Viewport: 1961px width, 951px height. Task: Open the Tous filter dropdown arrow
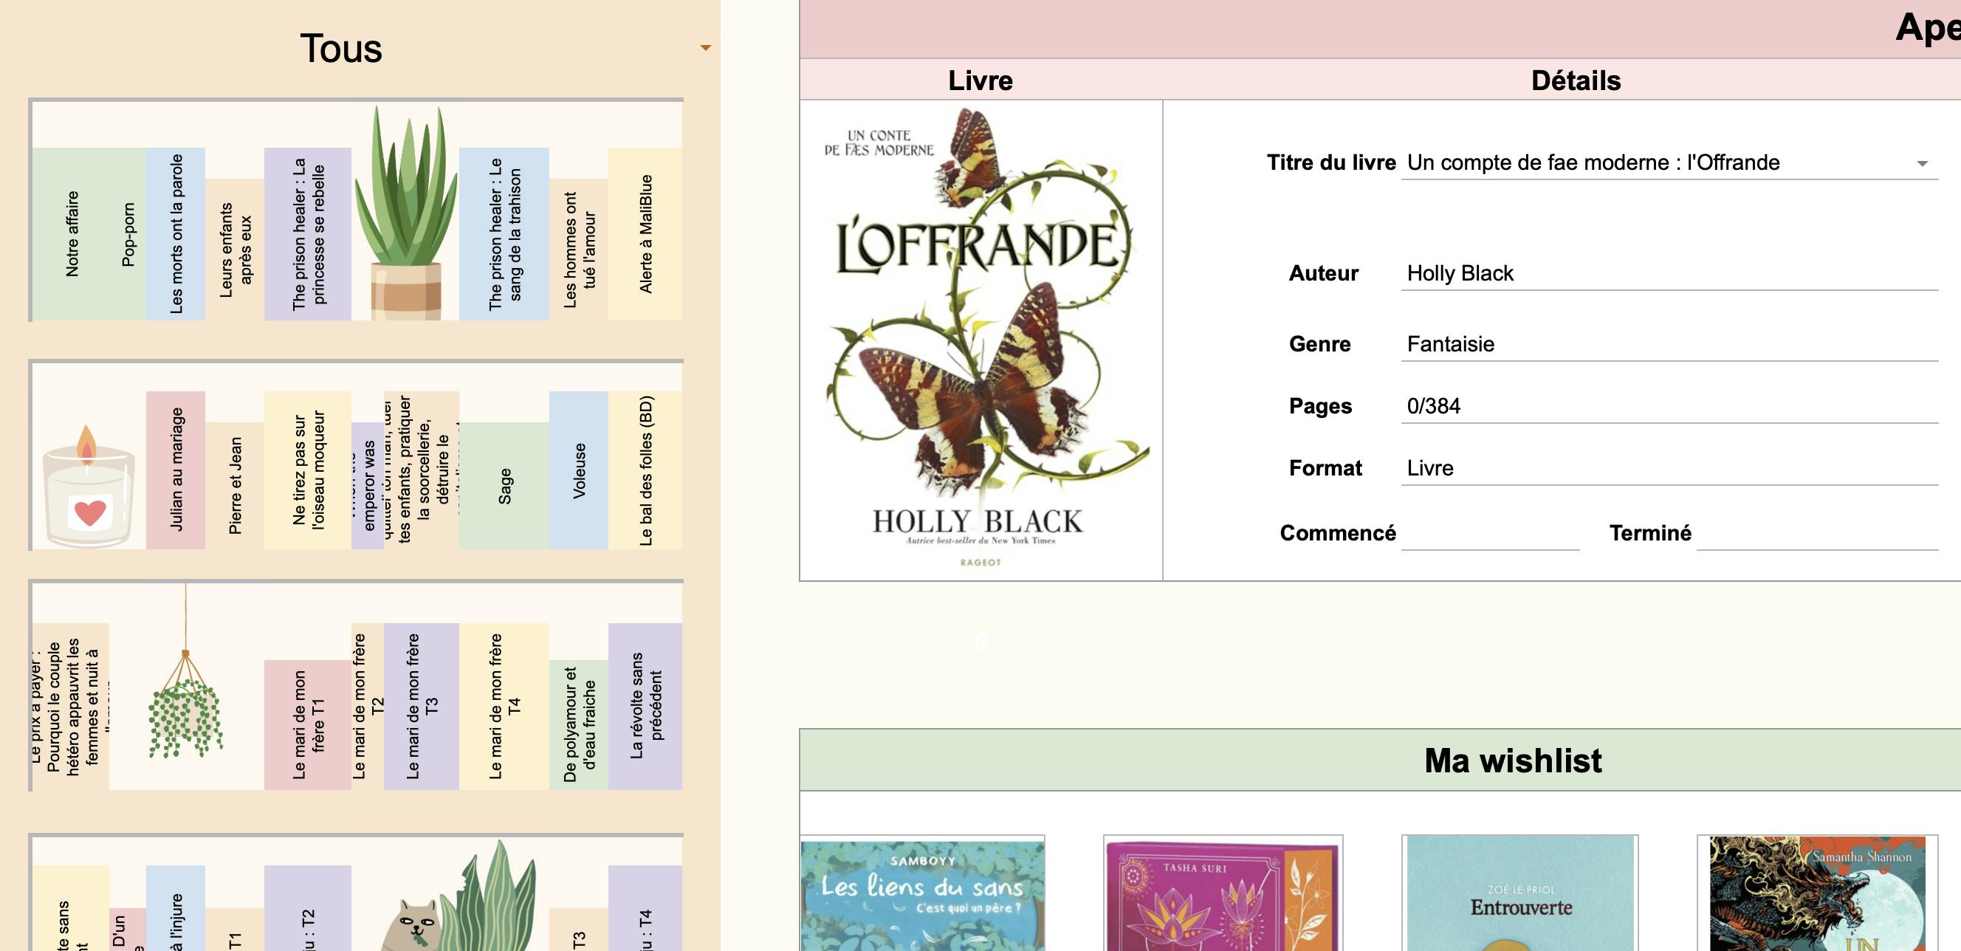[x=705, y=48]
